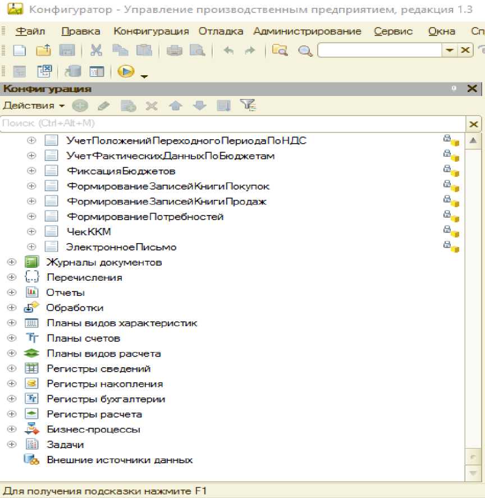The width and height of the screenshot is (485, 498).
Task: Select the ФормированиеЗаписейКнигиПродаж document
Action: pos(167,202)
